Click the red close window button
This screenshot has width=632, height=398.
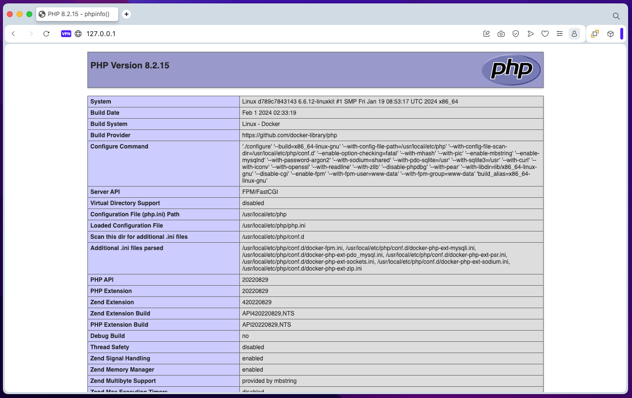coord(10,14)
